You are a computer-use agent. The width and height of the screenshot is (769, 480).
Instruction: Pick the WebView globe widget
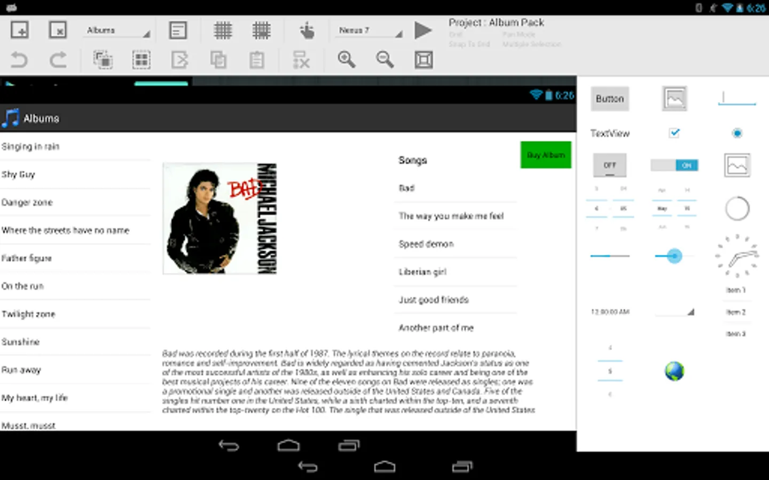click(x=674, y=371)
